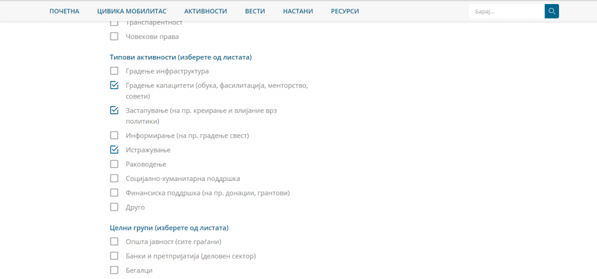Click the Човекови права label text
597x279 pixels.
[152, 37]
